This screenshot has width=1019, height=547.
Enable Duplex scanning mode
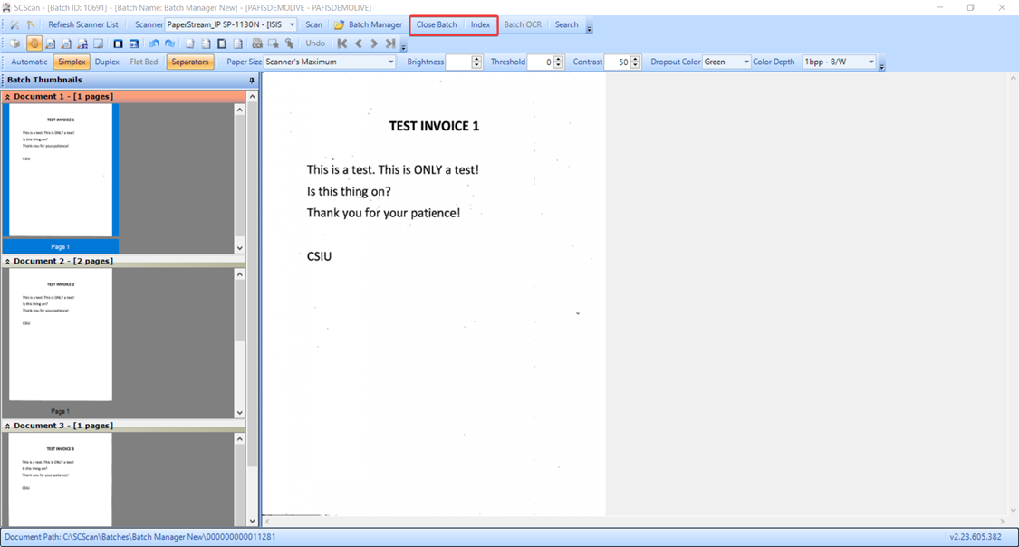107,62
